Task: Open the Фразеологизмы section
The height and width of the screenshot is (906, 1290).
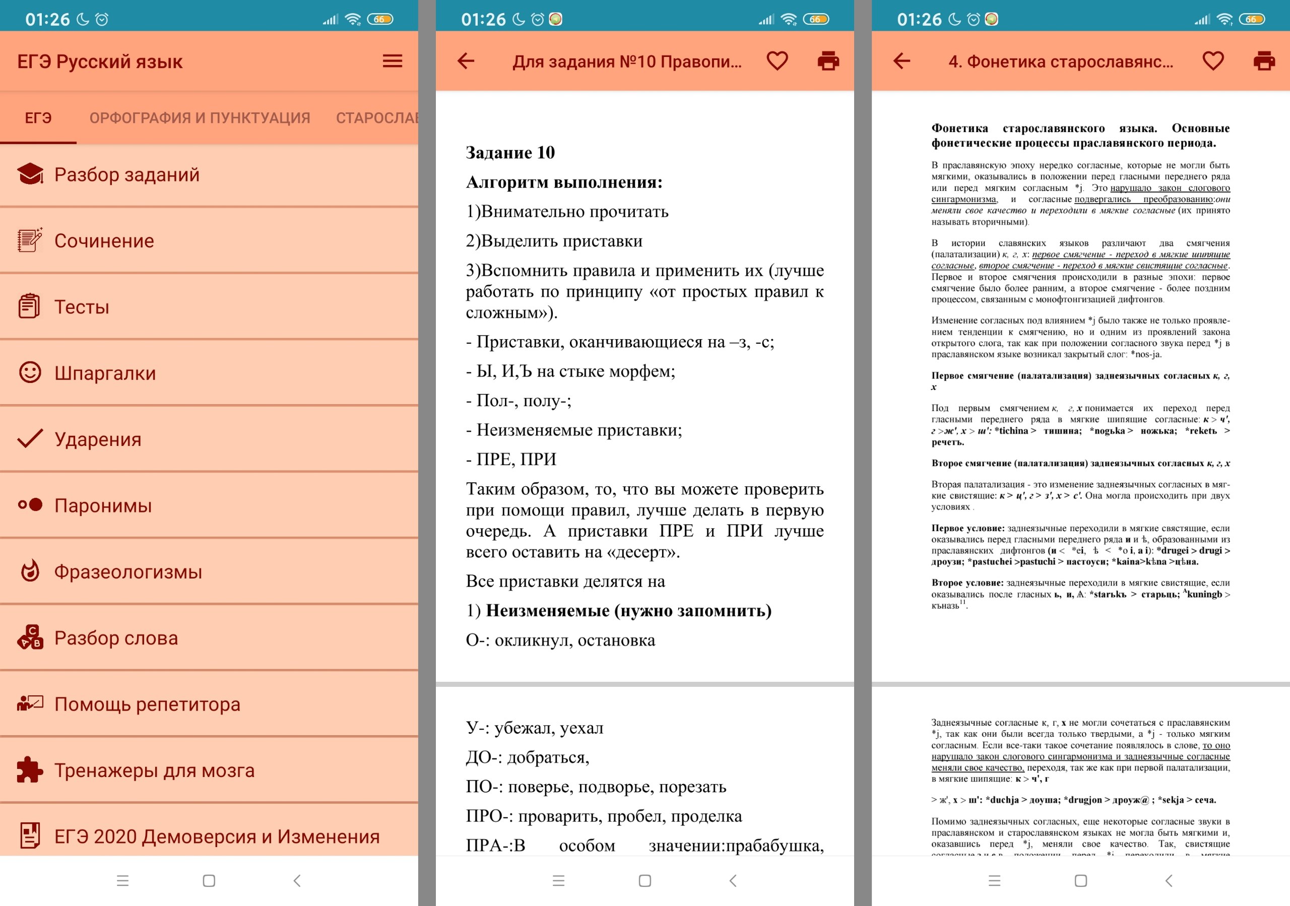Action: pyautogui.click(x=209, y=571)
